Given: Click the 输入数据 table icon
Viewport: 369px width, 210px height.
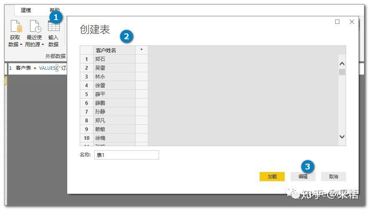Looking at the screenshot, I should pos(53,27).
